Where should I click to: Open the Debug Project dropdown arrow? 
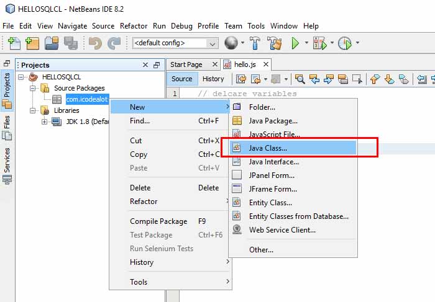332,43
